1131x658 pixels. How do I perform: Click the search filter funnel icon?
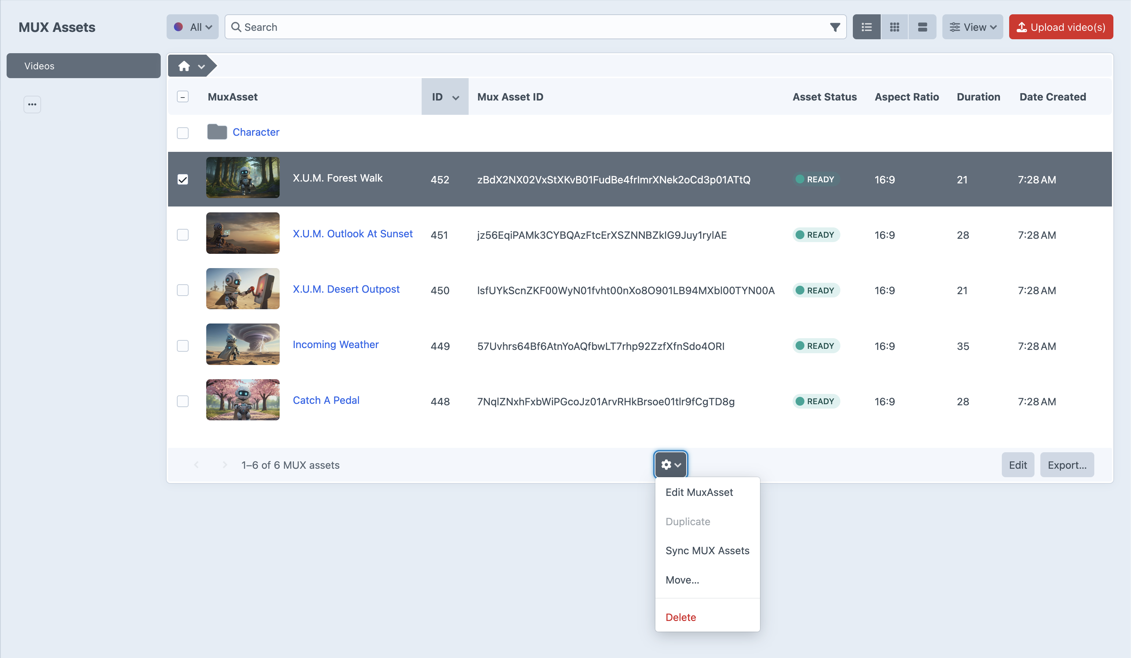coord(835,27)
